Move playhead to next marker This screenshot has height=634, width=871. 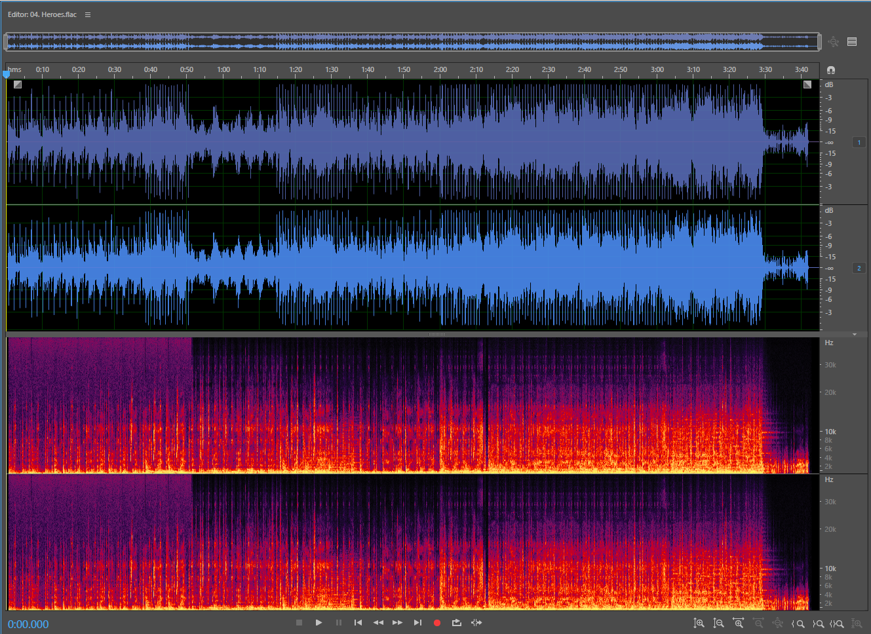click(x=417, y=623)
